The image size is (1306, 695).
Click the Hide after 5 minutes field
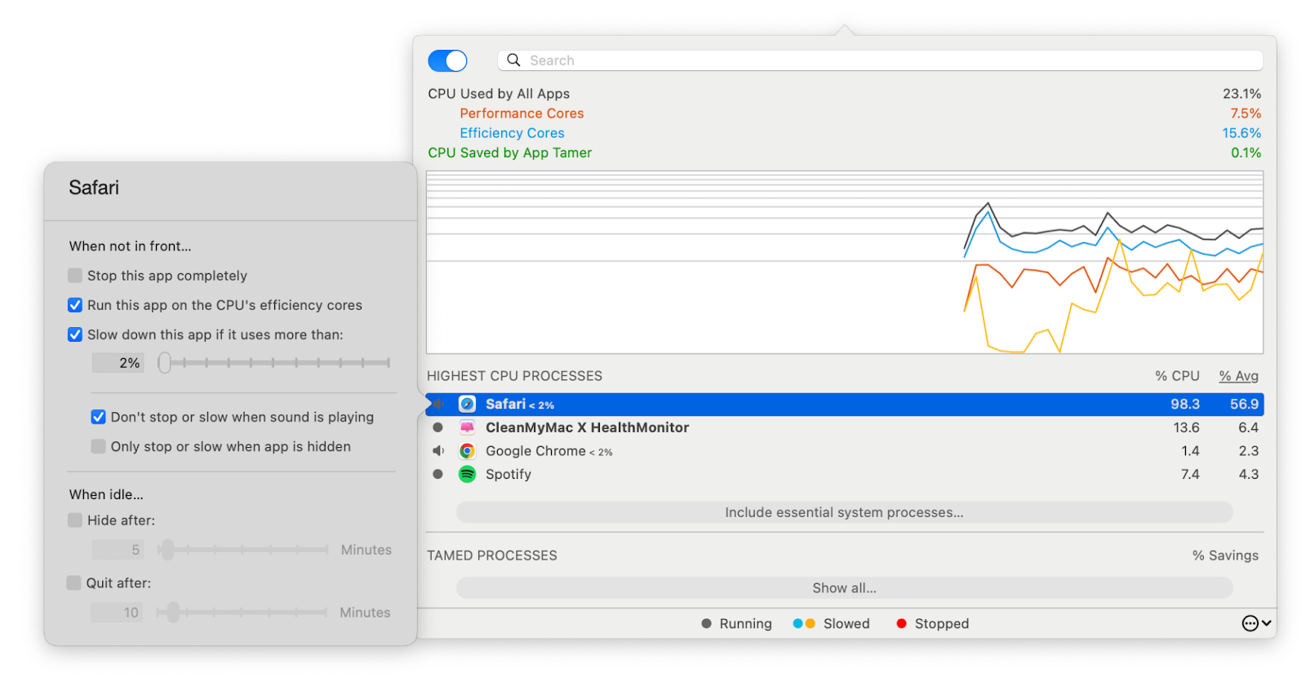click(118, 550)
